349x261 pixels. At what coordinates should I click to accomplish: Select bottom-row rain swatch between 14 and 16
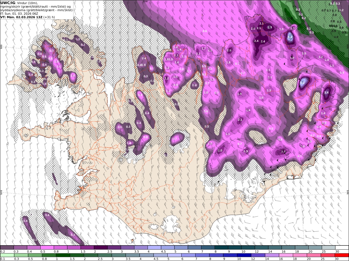pos(272,255)
